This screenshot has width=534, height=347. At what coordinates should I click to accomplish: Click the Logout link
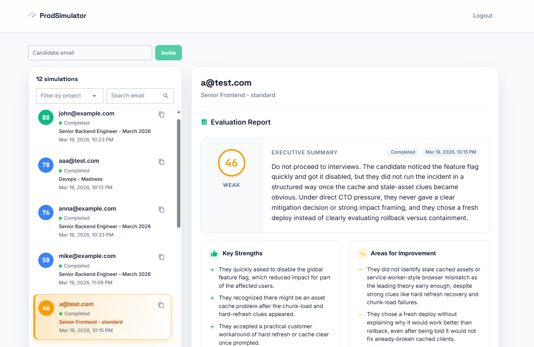(482, 15)
